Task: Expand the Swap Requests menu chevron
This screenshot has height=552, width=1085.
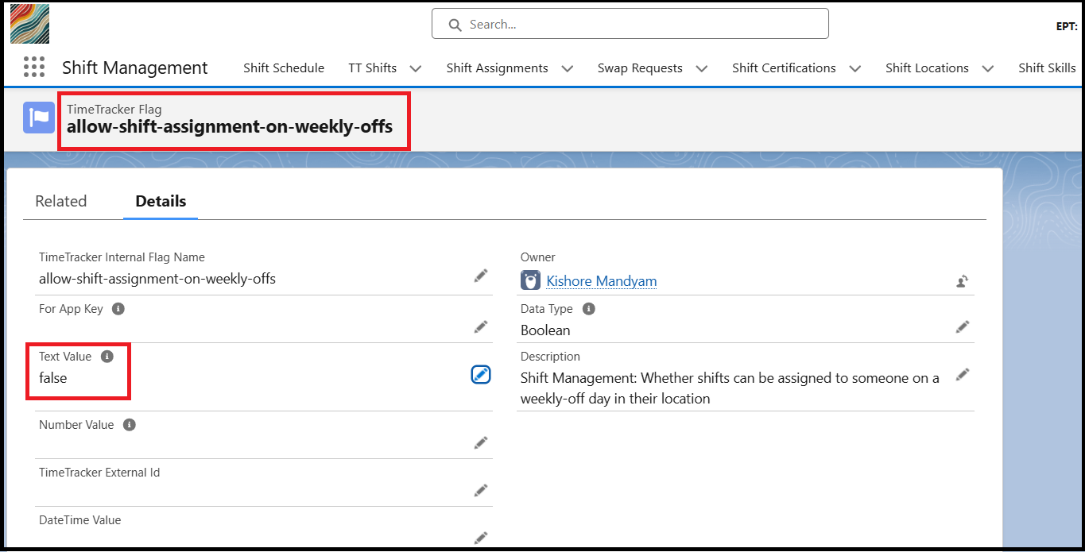Action: [x=702, y=68]
